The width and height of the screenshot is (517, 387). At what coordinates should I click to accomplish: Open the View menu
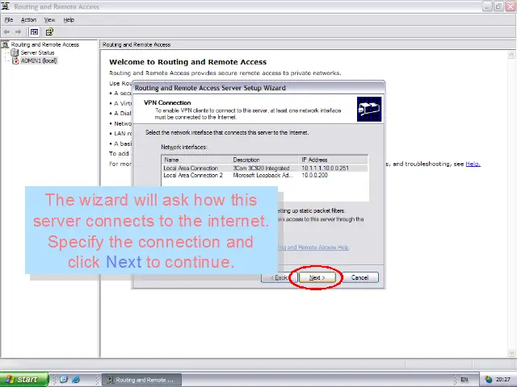pos(49,20)
